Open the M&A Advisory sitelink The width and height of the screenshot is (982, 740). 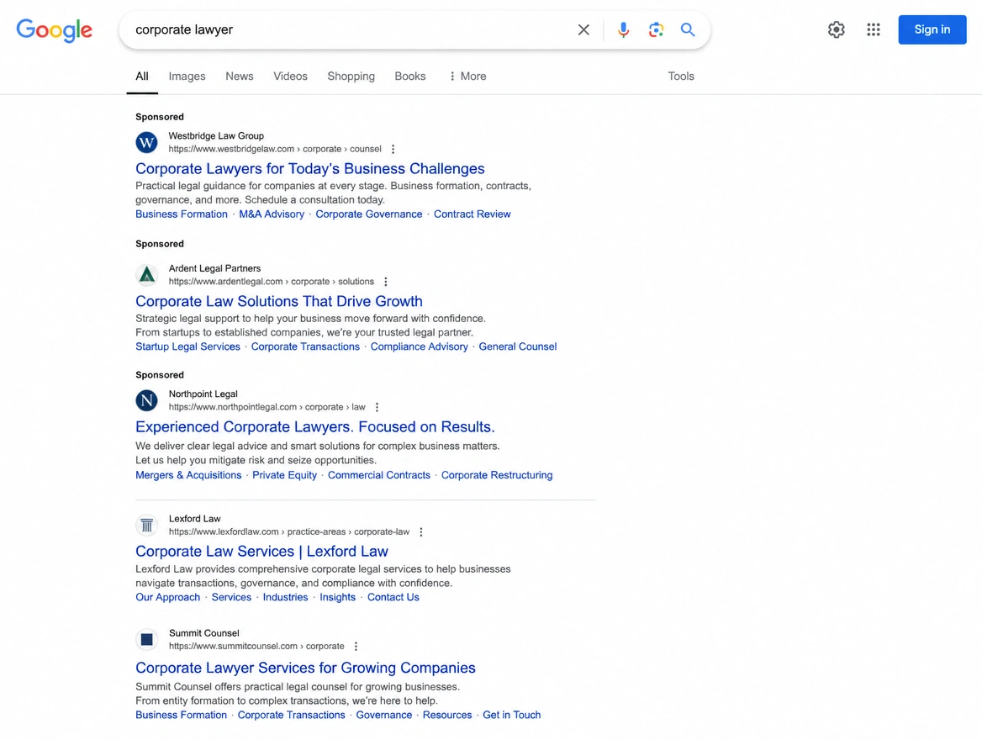click(x=272, y=214)
